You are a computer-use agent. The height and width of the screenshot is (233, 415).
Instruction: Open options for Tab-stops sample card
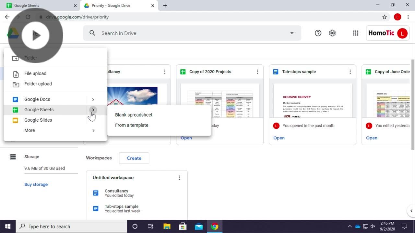tap(350, 72)
